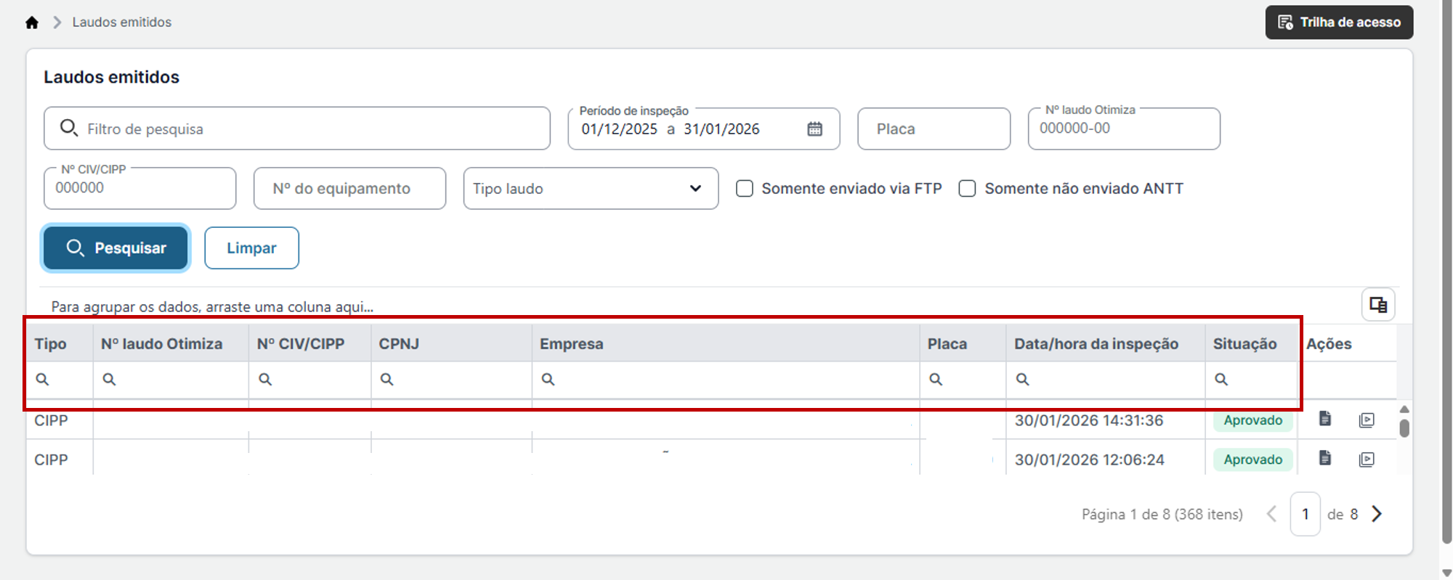Go to home via house icon

coord(31,23)
